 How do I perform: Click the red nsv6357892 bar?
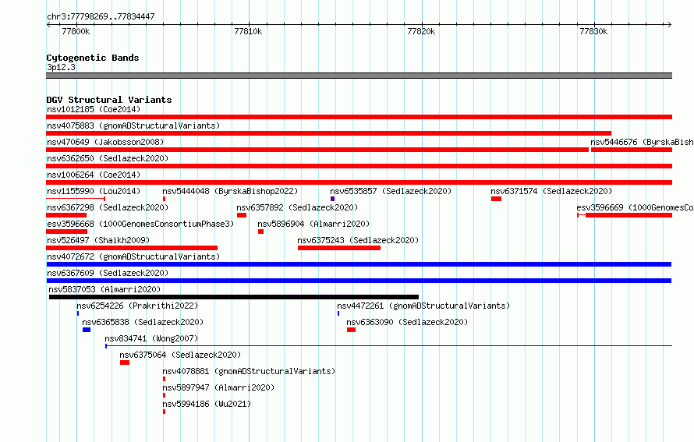pyautogui.click(x=242, y=215)
